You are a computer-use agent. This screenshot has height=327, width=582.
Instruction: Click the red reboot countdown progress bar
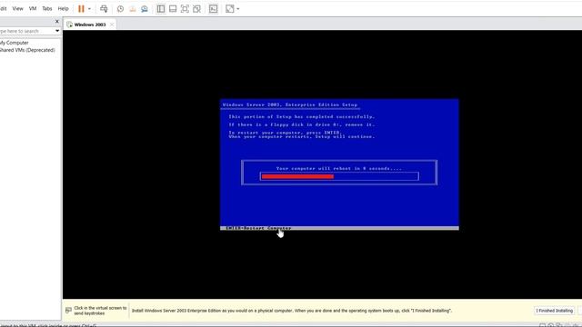pyautogui.click(x=297, y=176)
